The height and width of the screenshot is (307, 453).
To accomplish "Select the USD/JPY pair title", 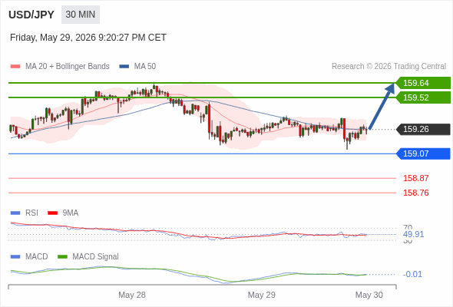I will (31, 15).
